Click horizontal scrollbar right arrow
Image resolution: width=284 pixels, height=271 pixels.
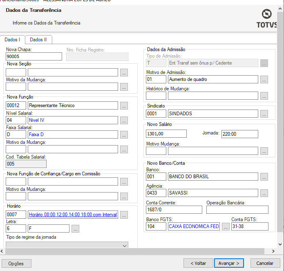pos(273,251)
